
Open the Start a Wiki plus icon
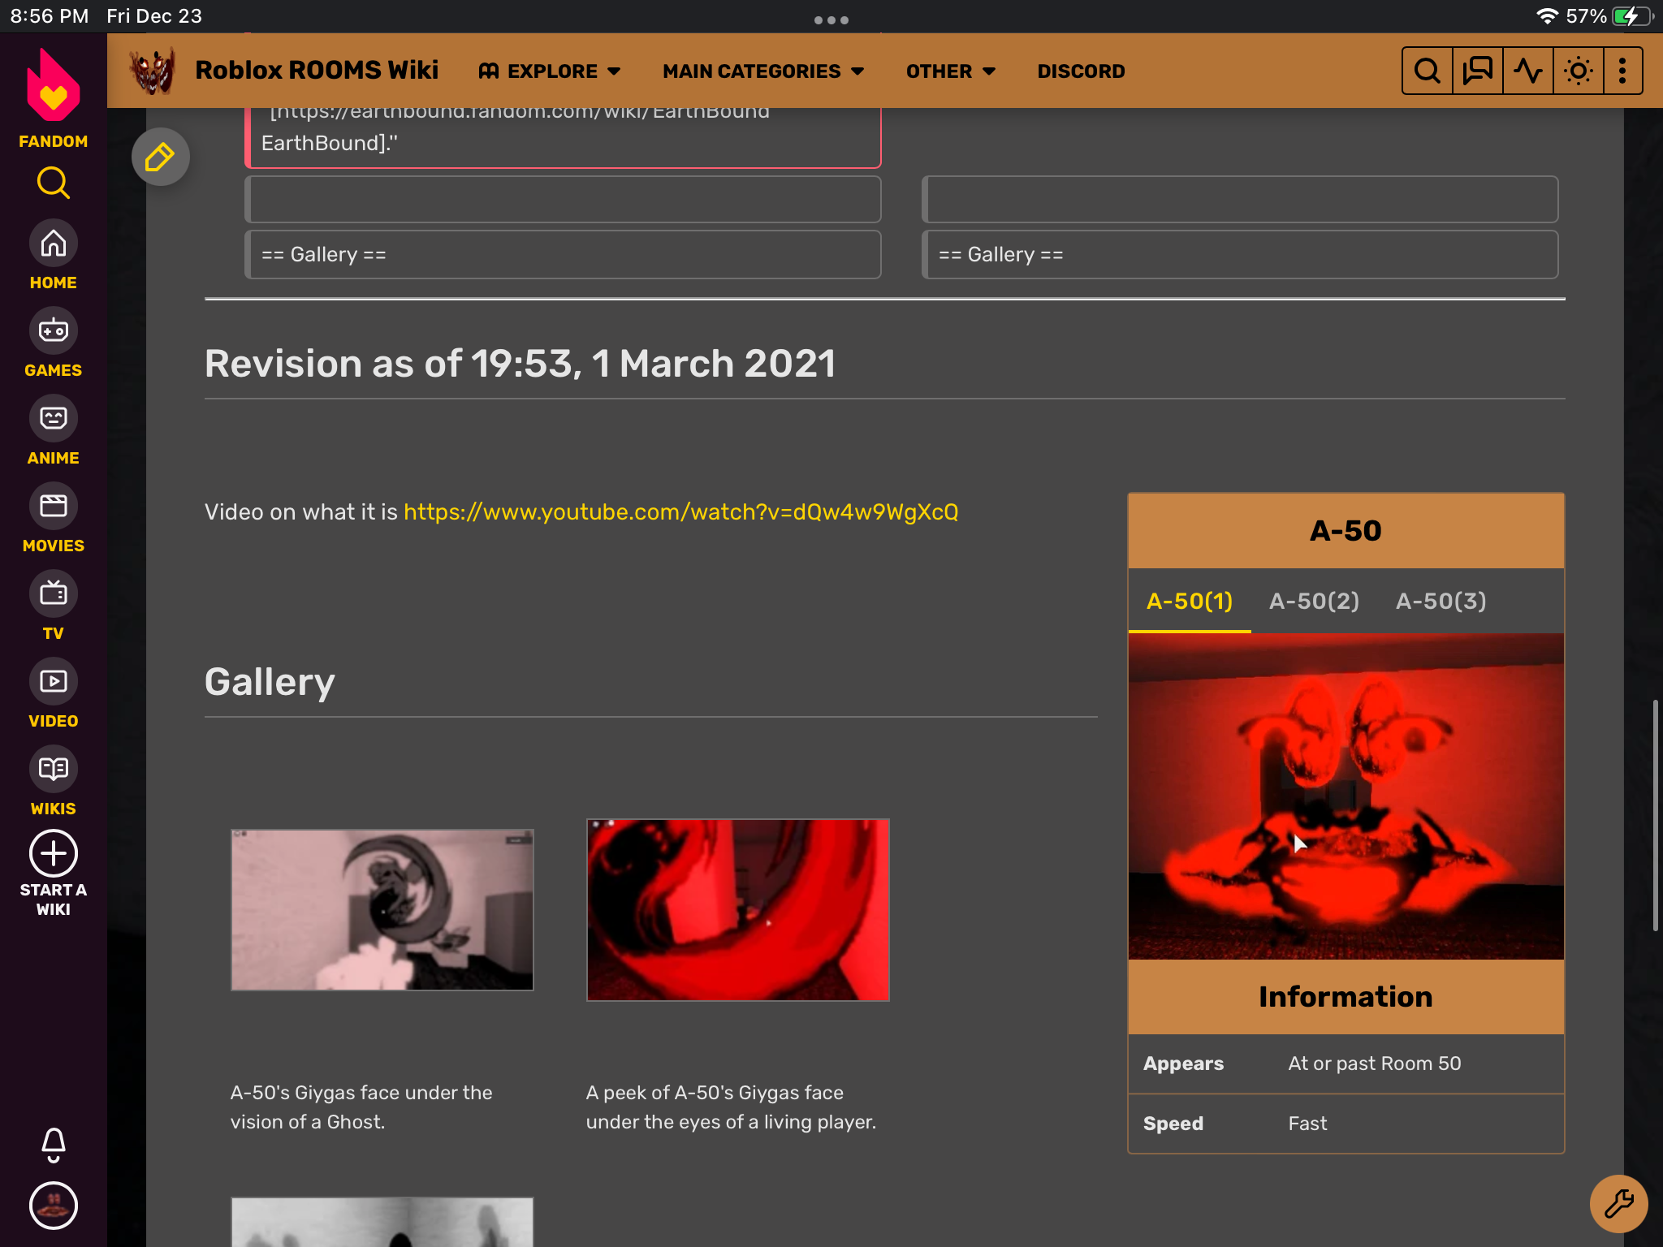click(53, 854)
